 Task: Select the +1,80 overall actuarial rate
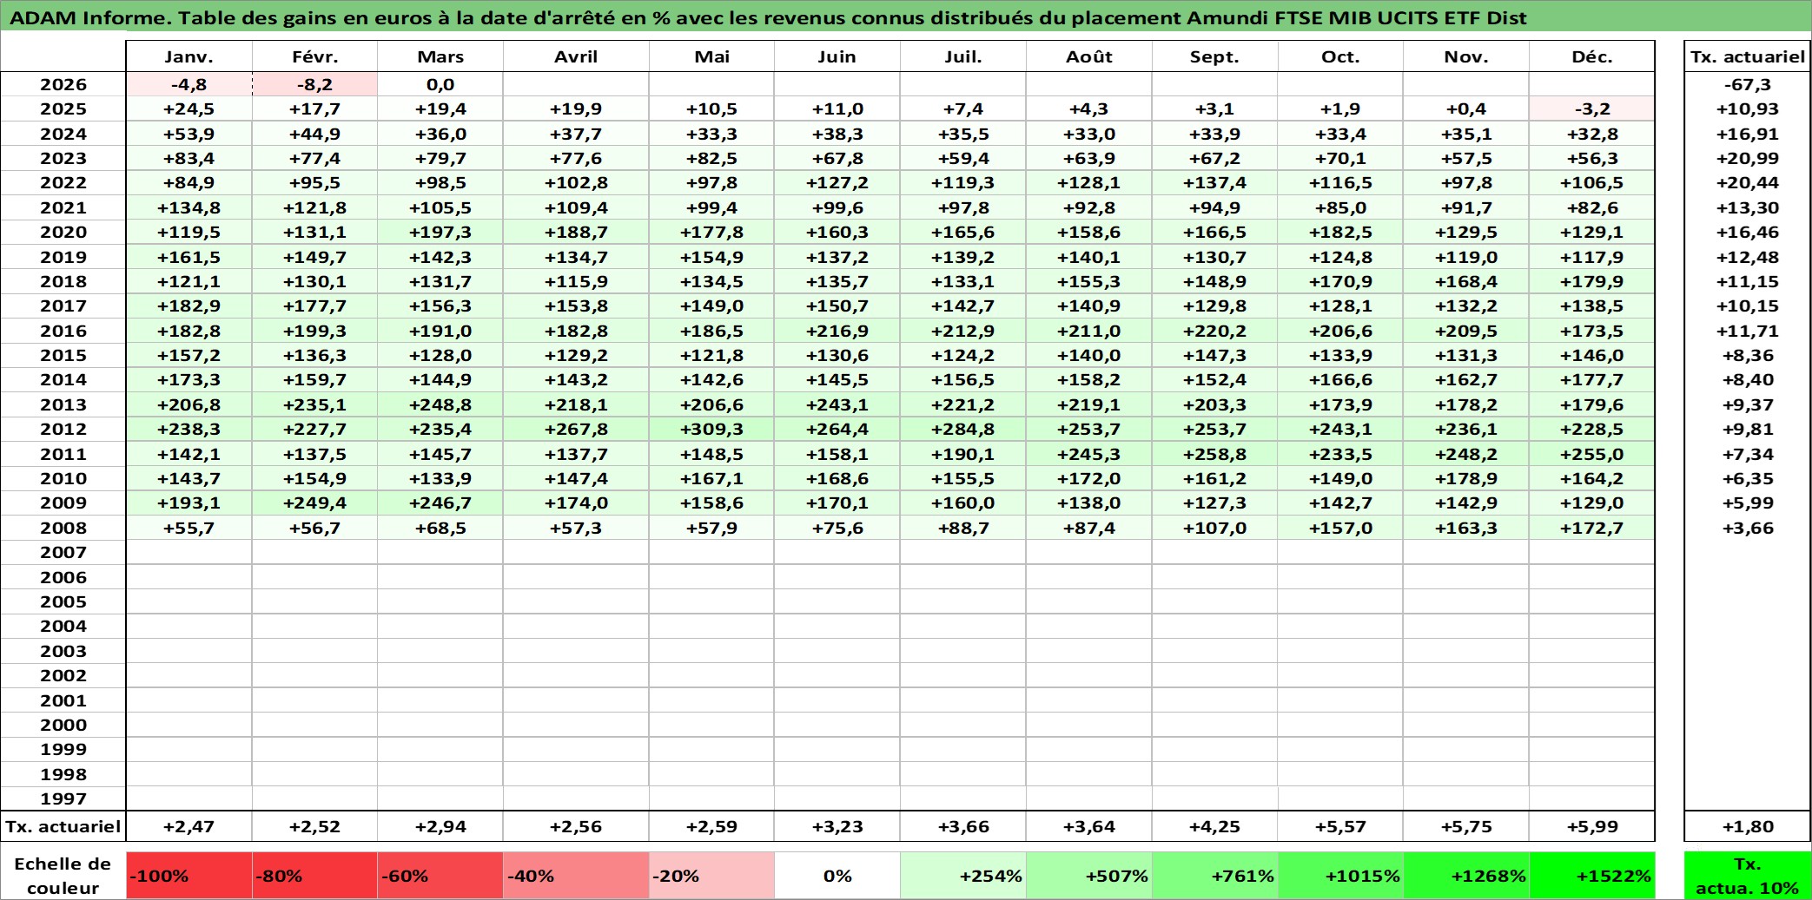coord(1748,826)
